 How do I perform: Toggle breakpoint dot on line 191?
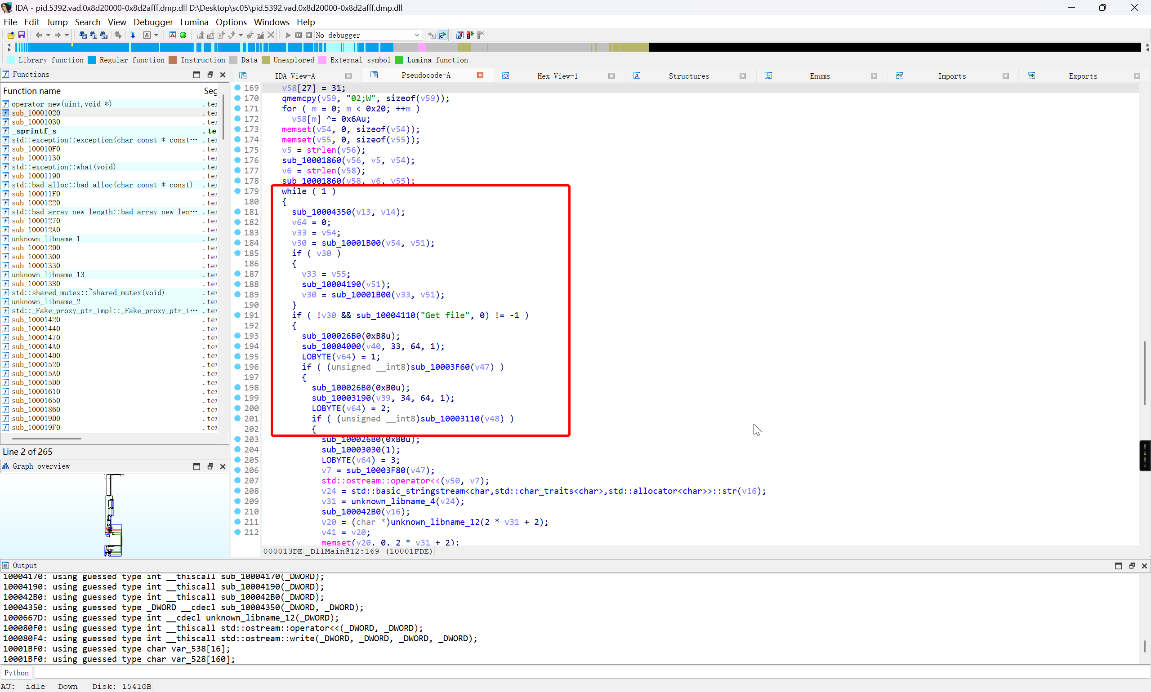click(x=237, y=315)
